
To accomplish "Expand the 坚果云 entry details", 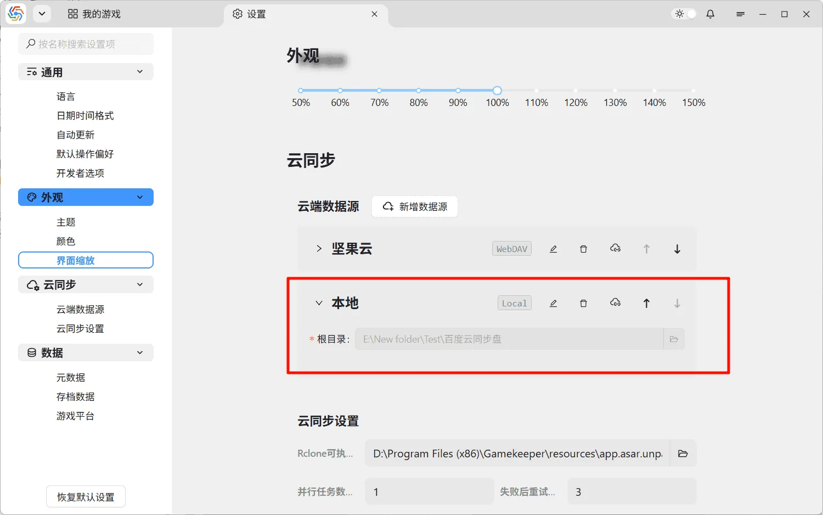I will click(x=319, y=248).
